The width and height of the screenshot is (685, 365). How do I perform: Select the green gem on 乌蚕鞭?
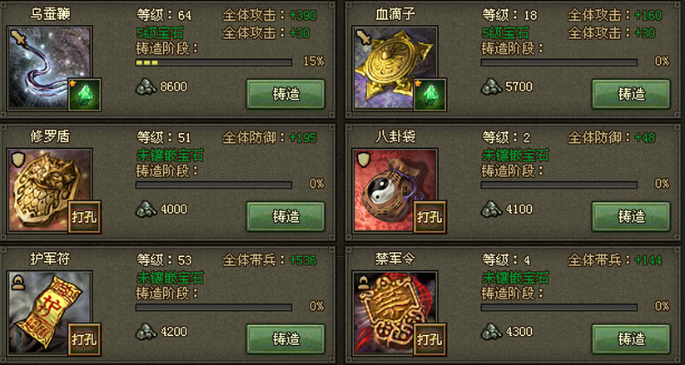(85, 95)
